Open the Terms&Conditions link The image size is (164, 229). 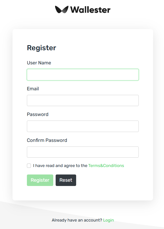tap(106, 166)
